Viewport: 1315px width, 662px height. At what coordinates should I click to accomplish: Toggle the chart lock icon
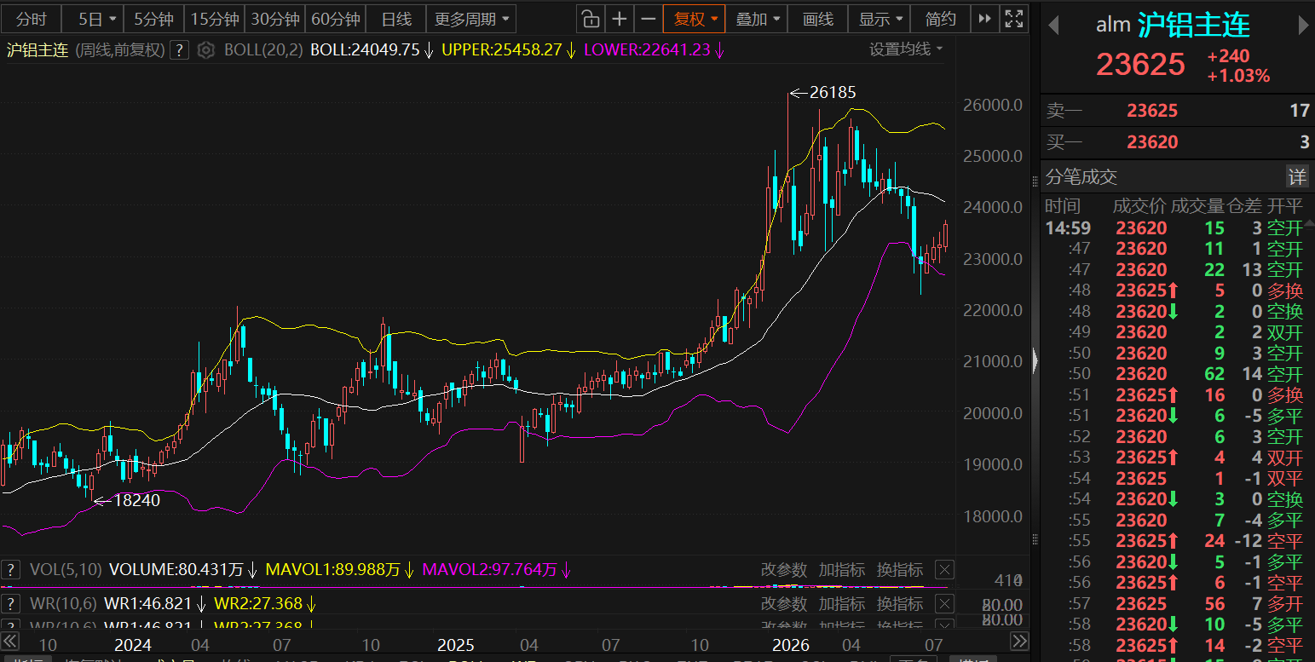(x=590, y=19)
